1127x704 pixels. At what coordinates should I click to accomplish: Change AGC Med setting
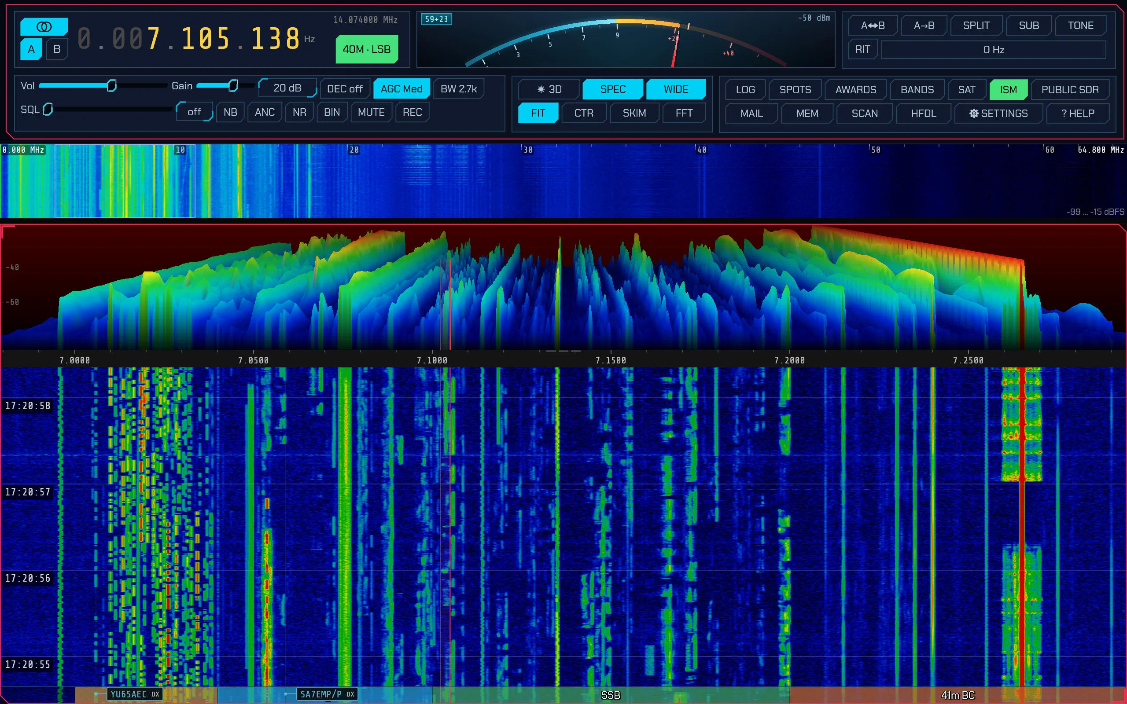point(401,88)
